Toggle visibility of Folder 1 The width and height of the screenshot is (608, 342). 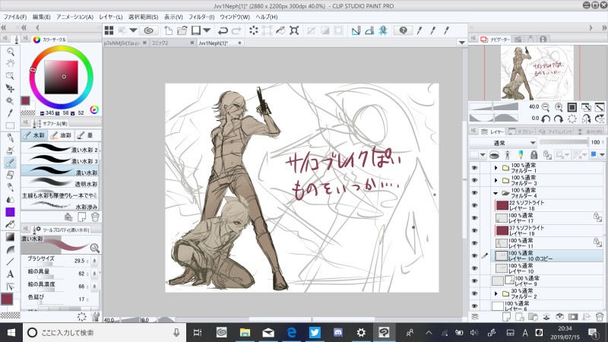coord(474,167)
